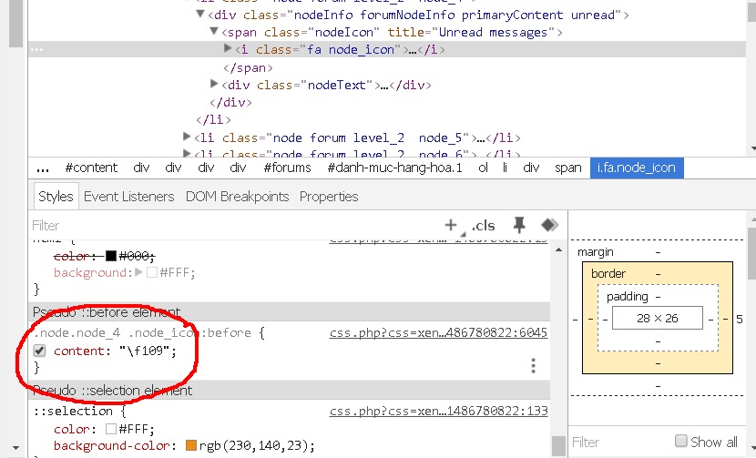
Task: Click the New Style Rule plus icon
Action: (450, 225)
